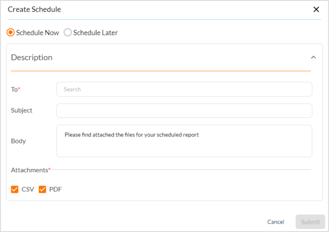329x232 pixels.
Task: Click inside the Body text area
Action: (x=184, y=141)
